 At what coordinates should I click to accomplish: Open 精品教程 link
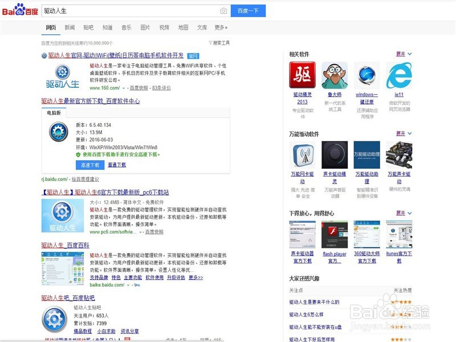tap(83, 331)
